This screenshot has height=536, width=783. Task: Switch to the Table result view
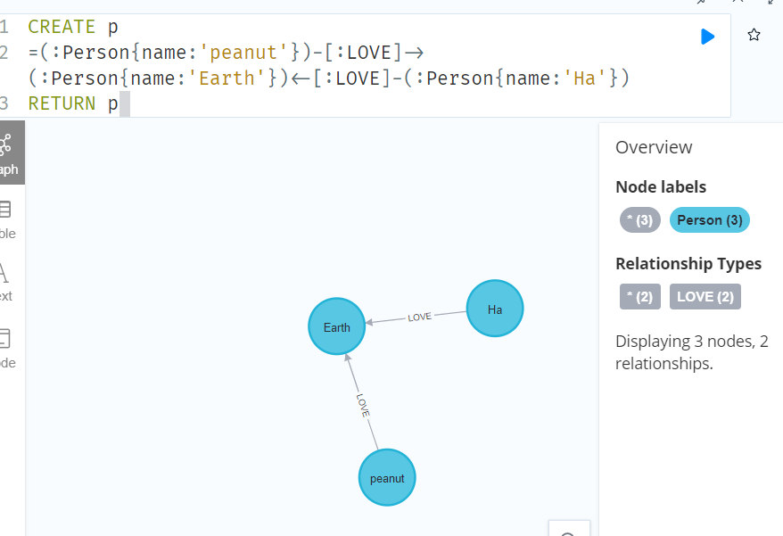(x=7, y=219)
